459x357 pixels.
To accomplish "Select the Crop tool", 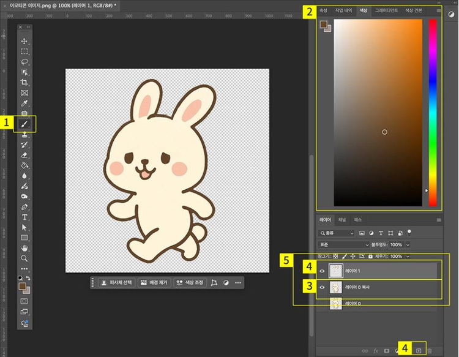I will pyautogui.click(x=25, y=83).
